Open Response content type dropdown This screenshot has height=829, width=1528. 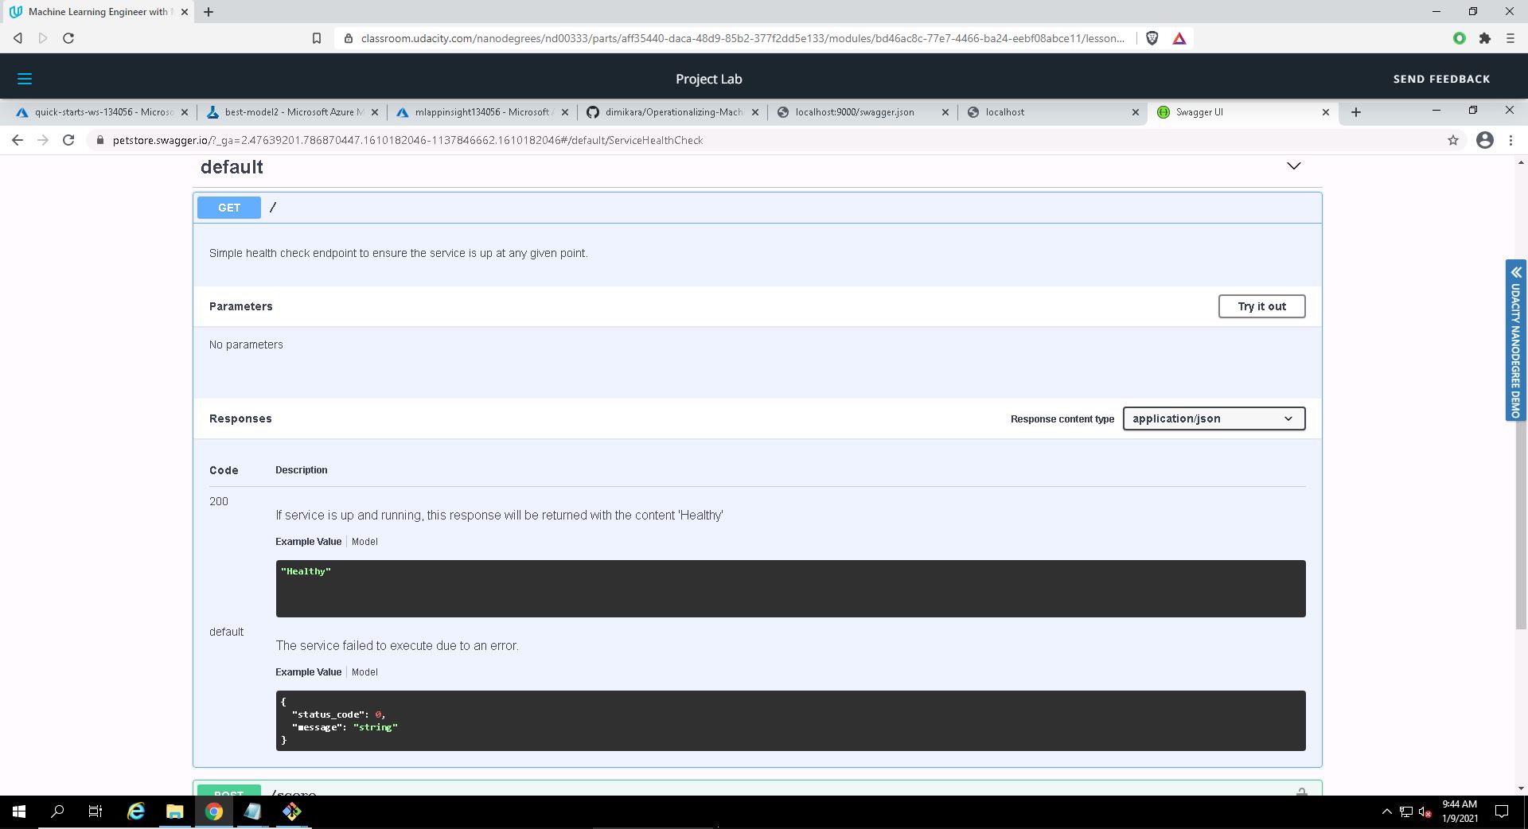coord(1213,418)
